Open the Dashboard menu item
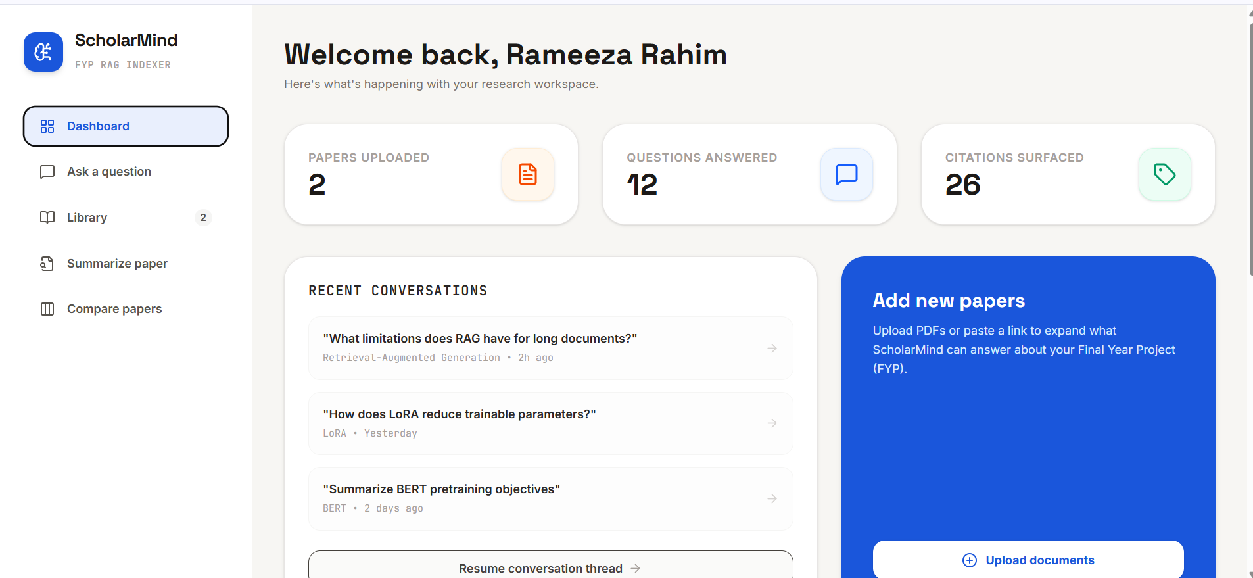1253x578 pixels. 126,126
